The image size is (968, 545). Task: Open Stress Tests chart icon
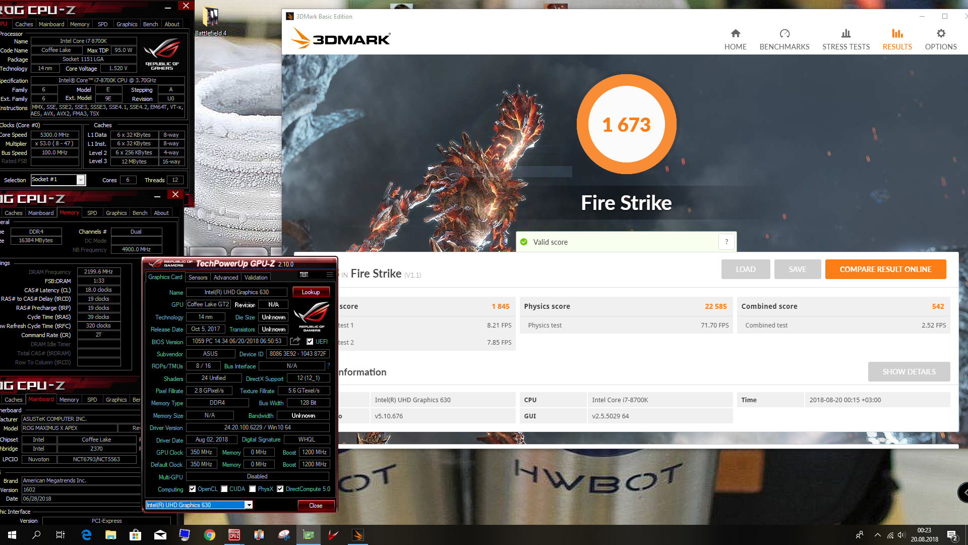pos(846,33)
